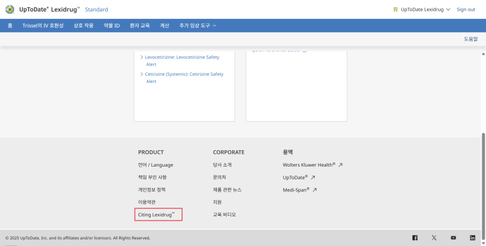This screenshot has height=246, width=486.
Task: Open 개인정보 정책 footer link
Action: click(151, 190)
